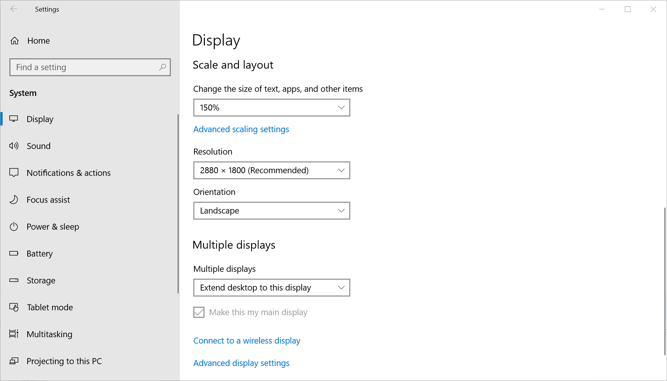Expand the 150% scale dropdown

tap(271, 108)
